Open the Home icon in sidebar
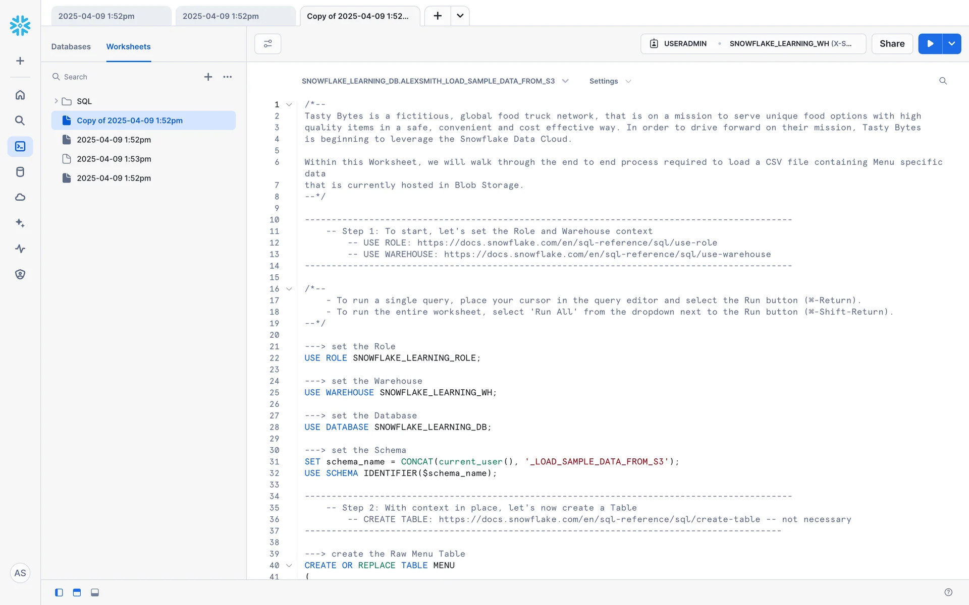 pos(20,95)
